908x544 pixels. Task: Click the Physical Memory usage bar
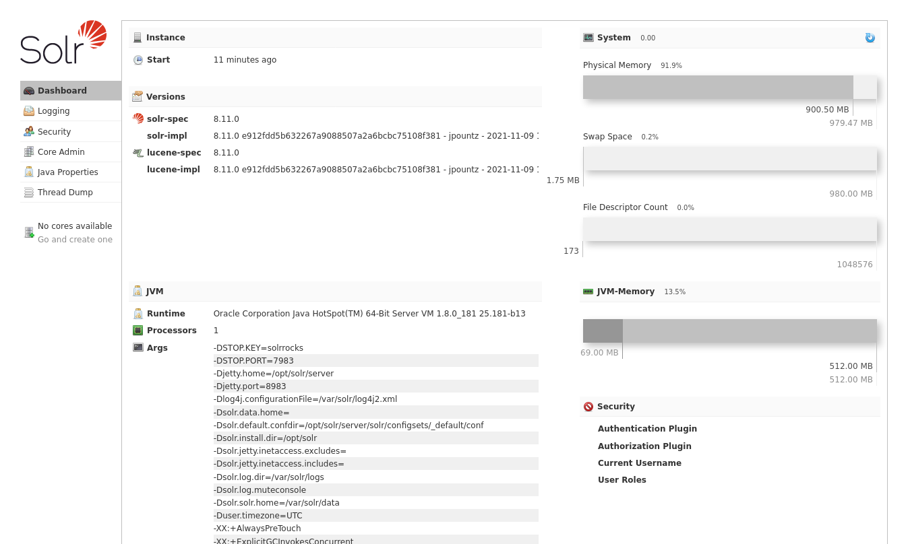click(730, 88)
